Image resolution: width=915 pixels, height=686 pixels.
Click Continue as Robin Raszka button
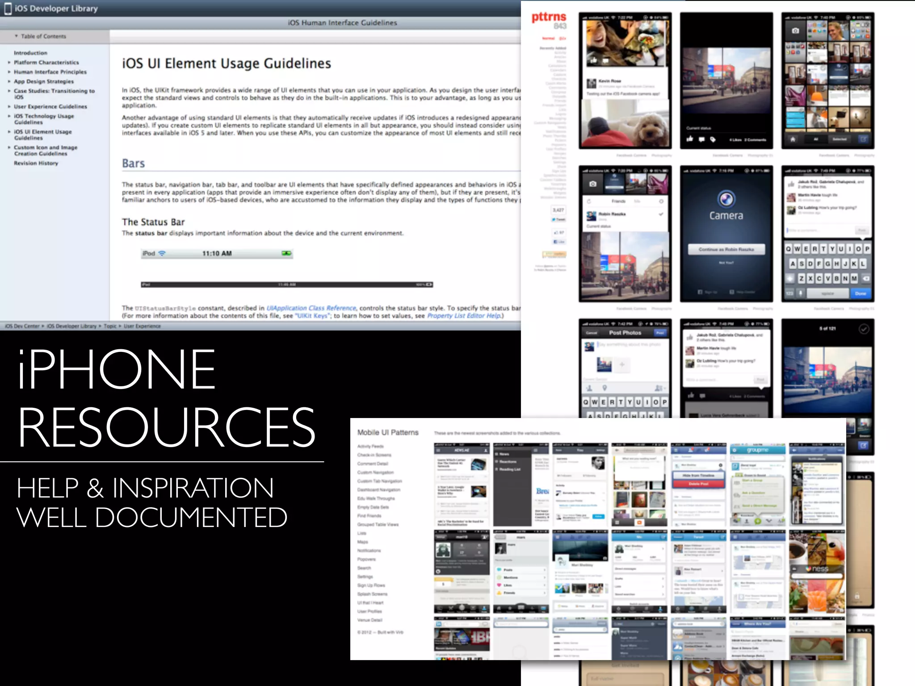[x=726, y=249]
